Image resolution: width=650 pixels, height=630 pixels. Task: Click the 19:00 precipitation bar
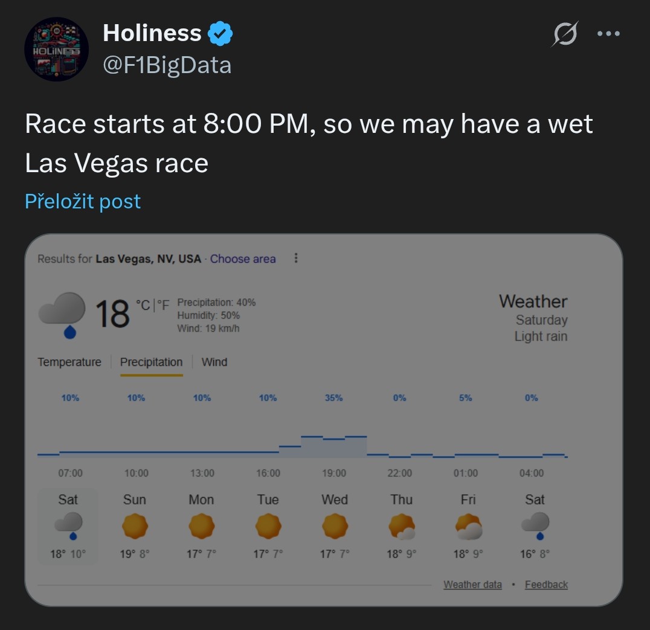pyautogui.click(x=333, y=446)
